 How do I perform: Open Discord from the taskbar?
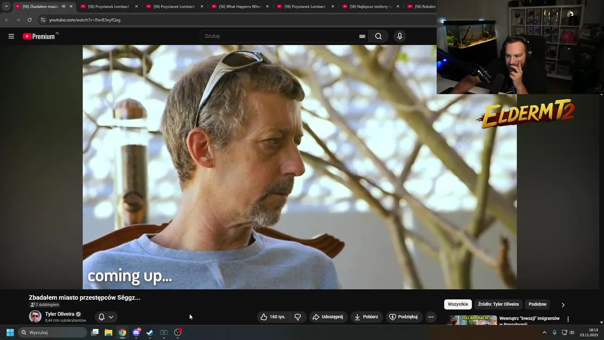(x=136, y=332)
